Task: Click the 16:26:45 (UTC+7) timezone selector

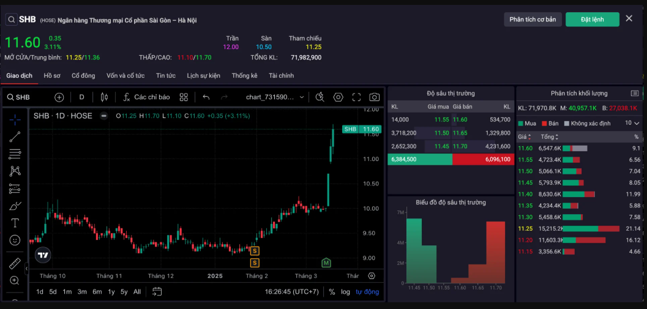Action: [292, 292]
